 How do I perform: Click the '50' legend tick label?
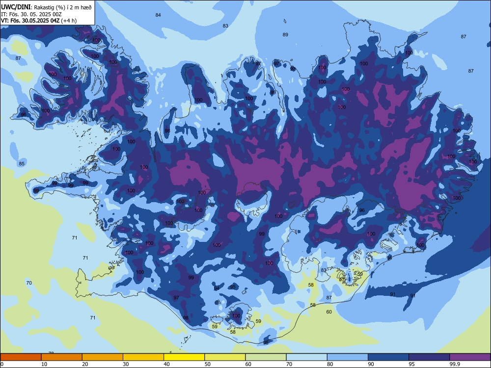pyautogui.click(x=207, y=364)
